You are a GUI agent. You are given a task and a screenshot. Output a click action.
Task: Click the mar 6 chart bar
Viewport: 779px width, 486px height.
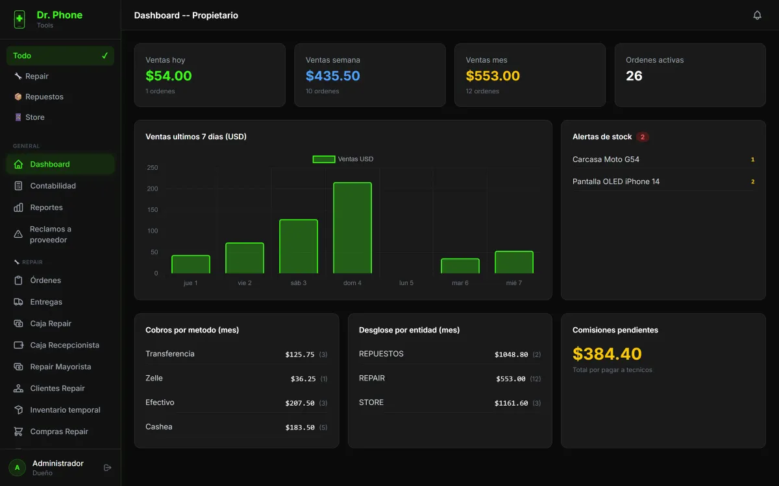tap(460, 266)
